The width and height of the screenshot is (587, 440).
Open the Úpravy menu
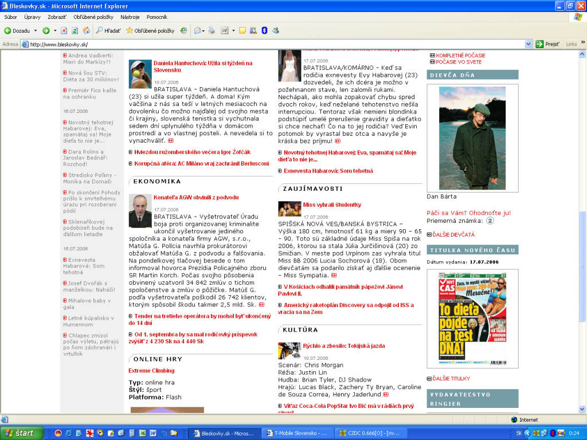[x=32, y=17]
